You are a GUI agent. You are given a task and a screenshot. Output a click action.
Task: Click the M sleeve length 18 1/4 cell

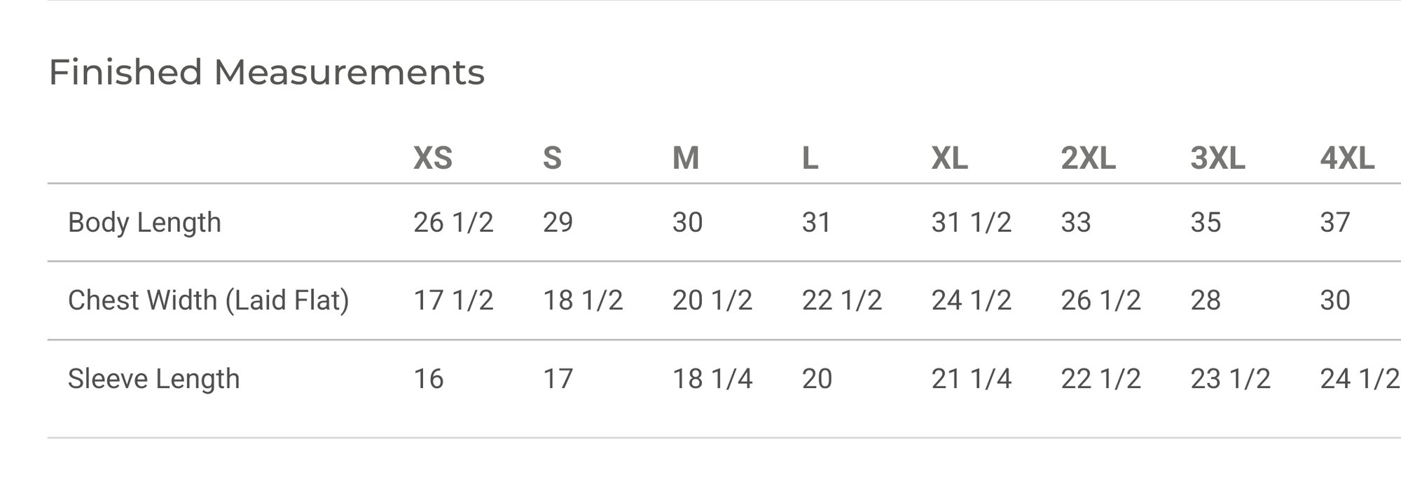pyautogui.click(x=712, y=379)
